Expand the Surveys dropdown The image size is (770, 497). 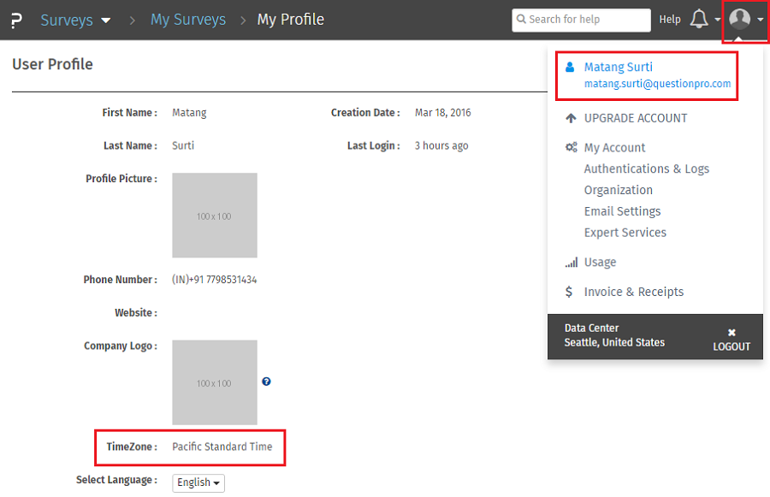pos(106,20)
